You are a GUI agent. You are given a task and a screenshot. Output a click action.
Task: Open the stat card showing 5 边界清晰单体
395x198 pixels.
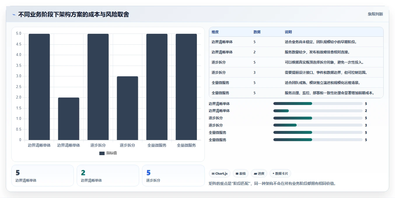[x=43, y=176]
